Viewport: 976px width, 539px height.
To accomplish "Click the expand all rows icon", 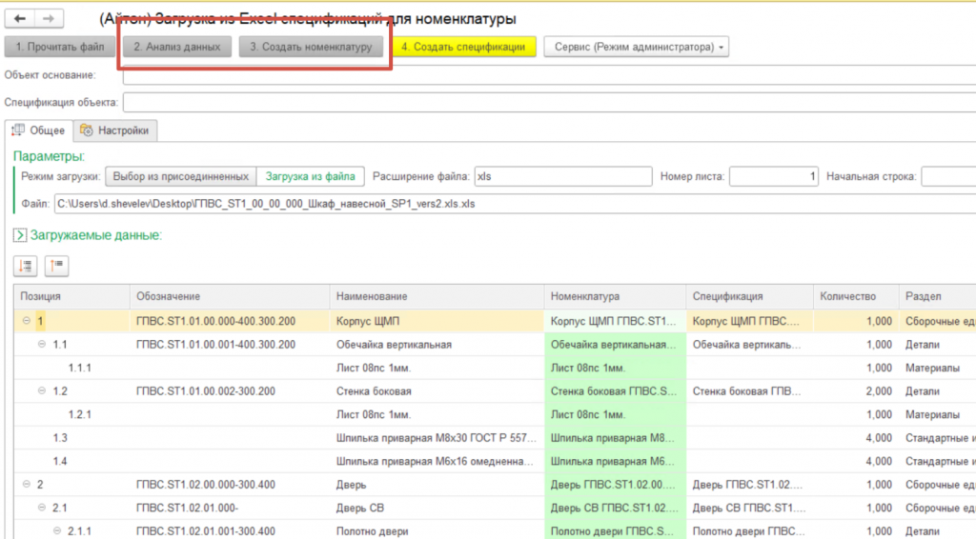I will click(x=26, y=266).
